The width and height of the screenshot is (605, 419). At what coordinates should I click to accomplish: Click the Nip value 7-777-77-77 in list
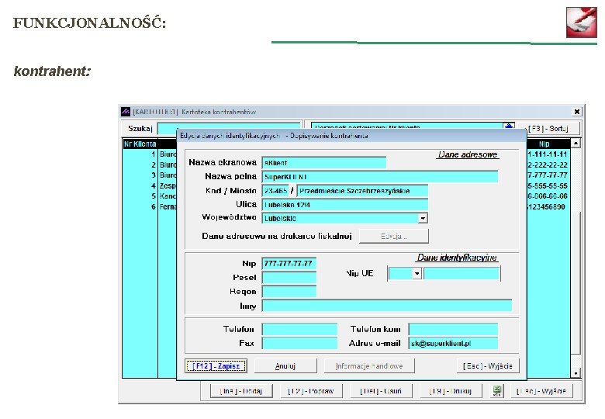coord(547,175)
